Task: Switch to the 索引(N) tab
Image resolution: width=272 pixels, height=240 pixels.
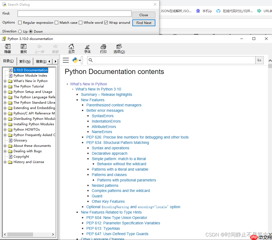Action: point(25,61)
